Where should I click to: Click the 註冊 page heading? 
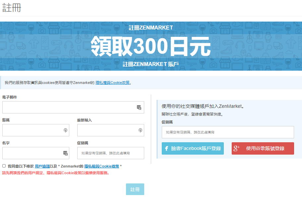click(x=12, y=8)
